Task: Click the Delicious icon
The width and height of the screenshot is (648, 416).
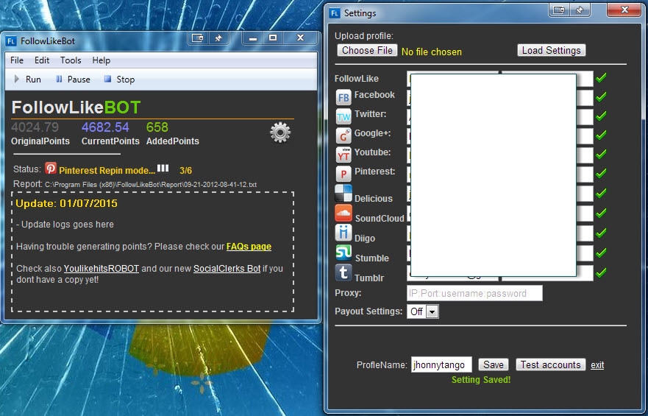Action: pyautogui.click(x=343, y=193)
